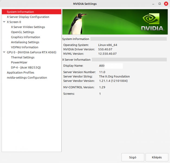Open Graphics Information page
The height and width of the screenshot is (163, 170).
tap(25, 37)
